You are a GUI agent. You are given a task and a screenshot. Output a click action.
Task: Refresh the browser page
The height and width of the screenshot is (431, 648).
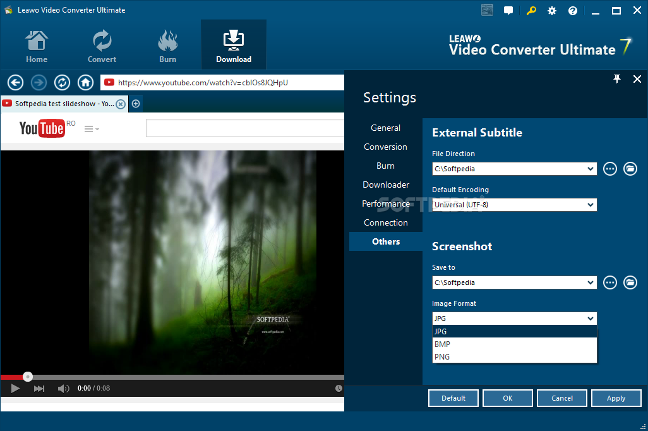(x=62, y=82)
